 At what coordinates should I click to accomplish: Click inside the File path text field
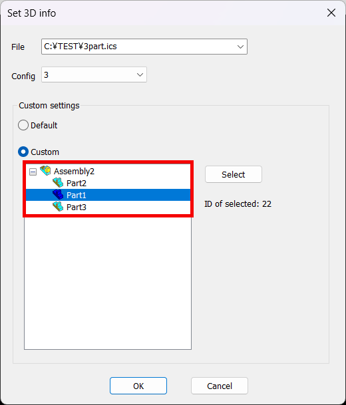click(x=138, y=47)
